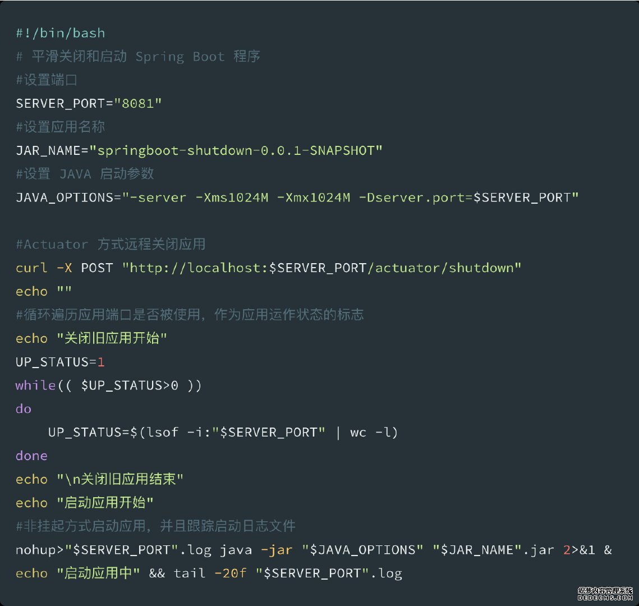Click the comment #设置应用名称

(x=61, y=127)
